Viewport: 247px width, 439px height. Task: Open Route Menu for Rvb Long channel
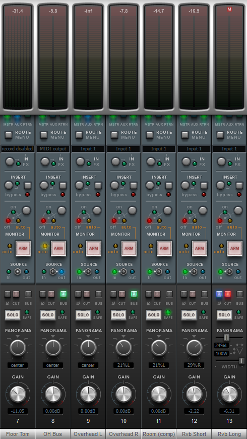tap(220, 135)
